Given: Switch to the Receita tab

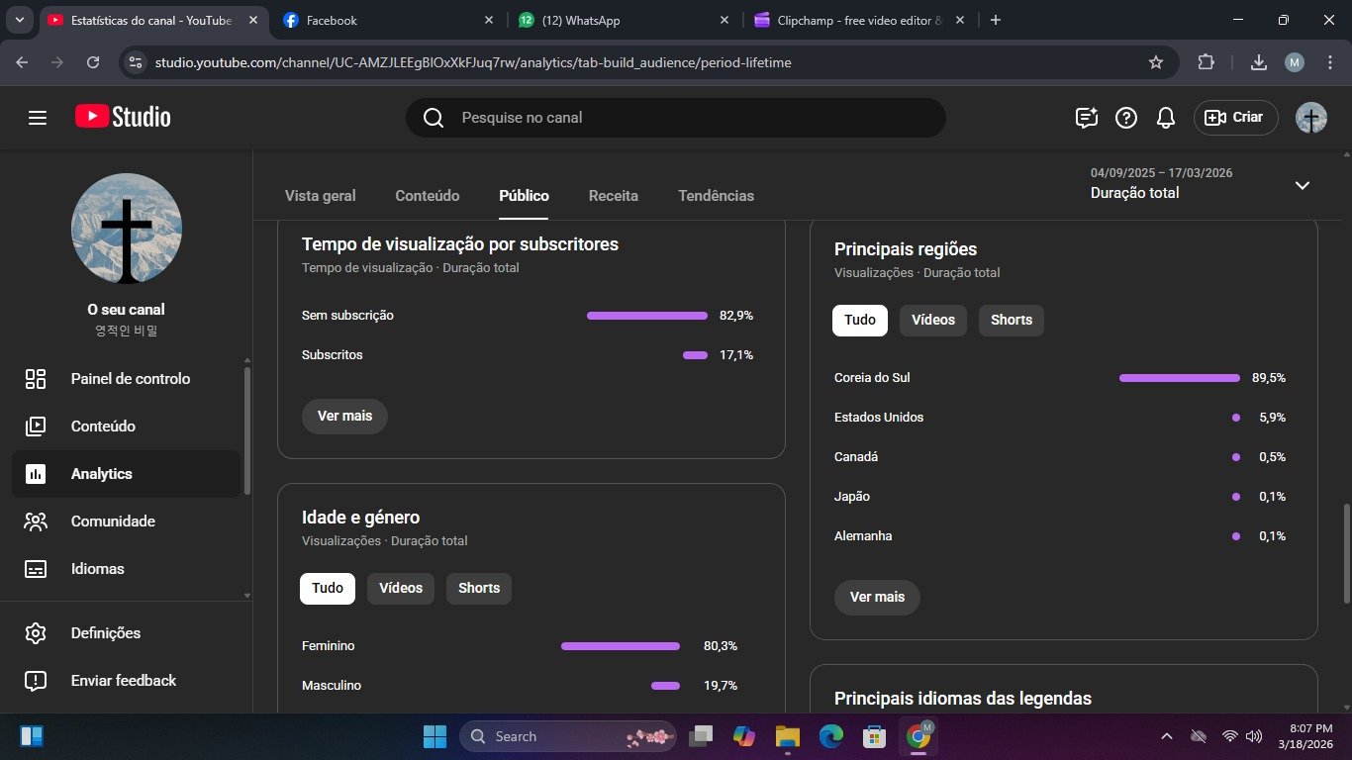Looking at the screenshot, I should 613,196.
